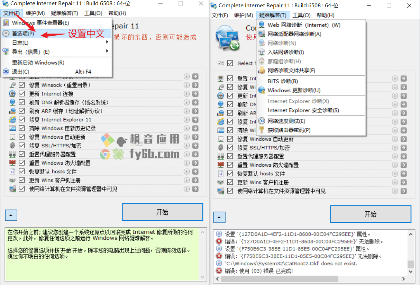Click run arrow for 重置代理服务器配置, left window
The image size is (420, 285).
coord(195,154)
